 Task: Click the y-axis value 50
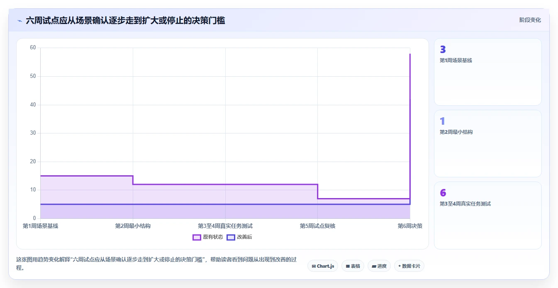33,76
